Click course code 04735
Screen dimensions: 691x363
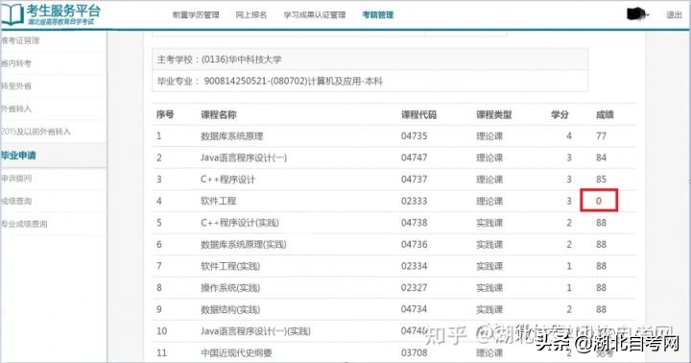415,136
